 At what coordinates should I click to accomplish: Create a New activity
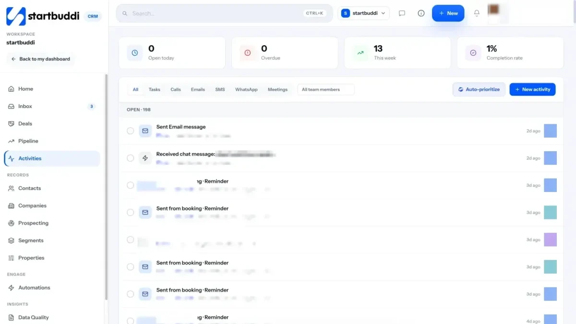532,89
